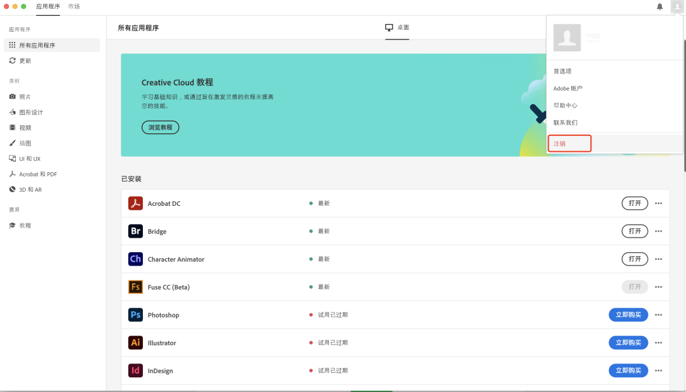The height and width of the screenshot is (392, 686).
Task: Click the Character Animator app icon
Action: (x=136, y=259)
